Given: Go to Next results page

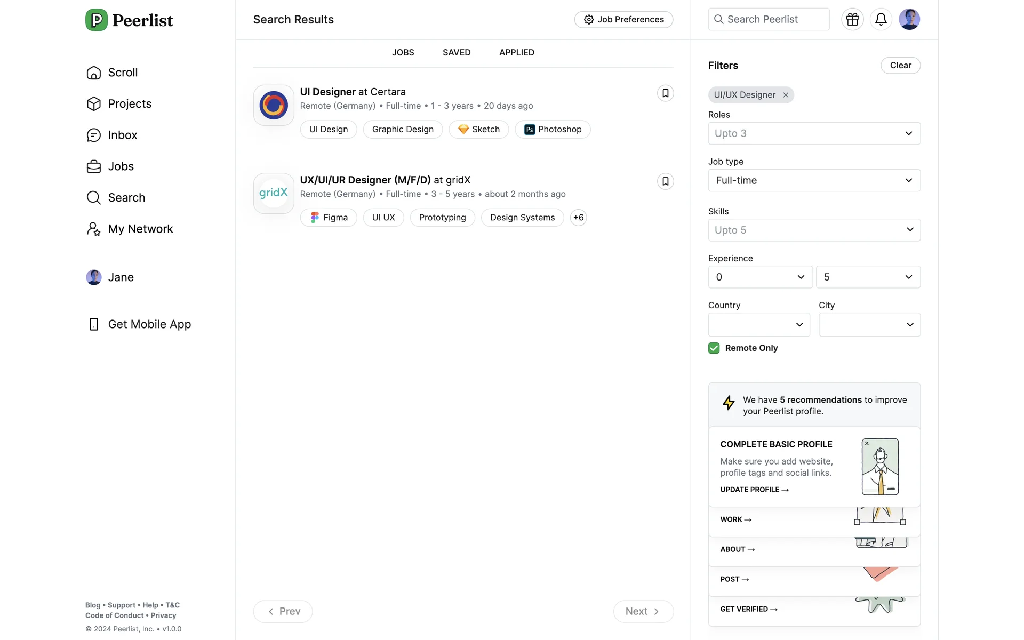Looking at the screenshot, I should pyautogui.click(x=643, y=611).
